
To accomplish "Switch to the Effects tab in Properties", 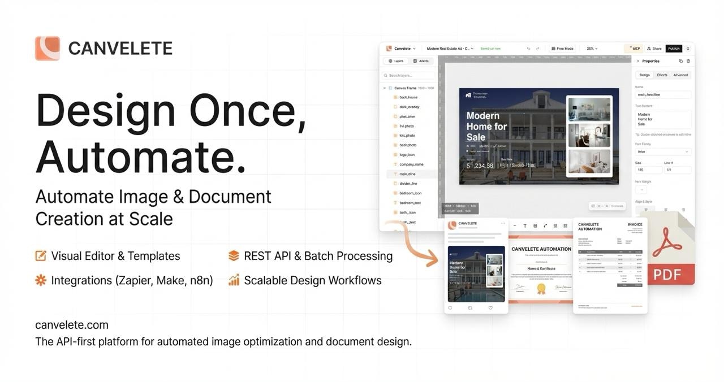I will pos(662,75).
